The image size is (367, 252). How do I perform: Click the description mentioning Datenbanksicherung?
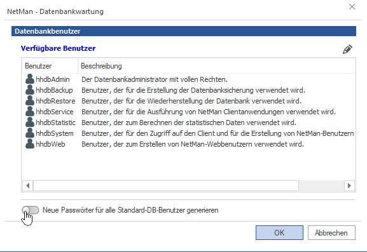(193, 90)
